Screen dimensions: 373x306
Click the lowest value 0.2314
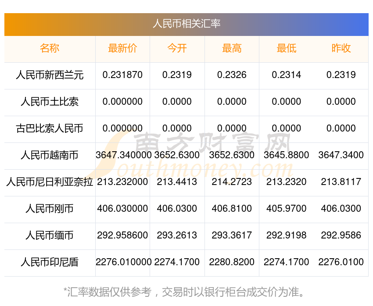(287, 75)
